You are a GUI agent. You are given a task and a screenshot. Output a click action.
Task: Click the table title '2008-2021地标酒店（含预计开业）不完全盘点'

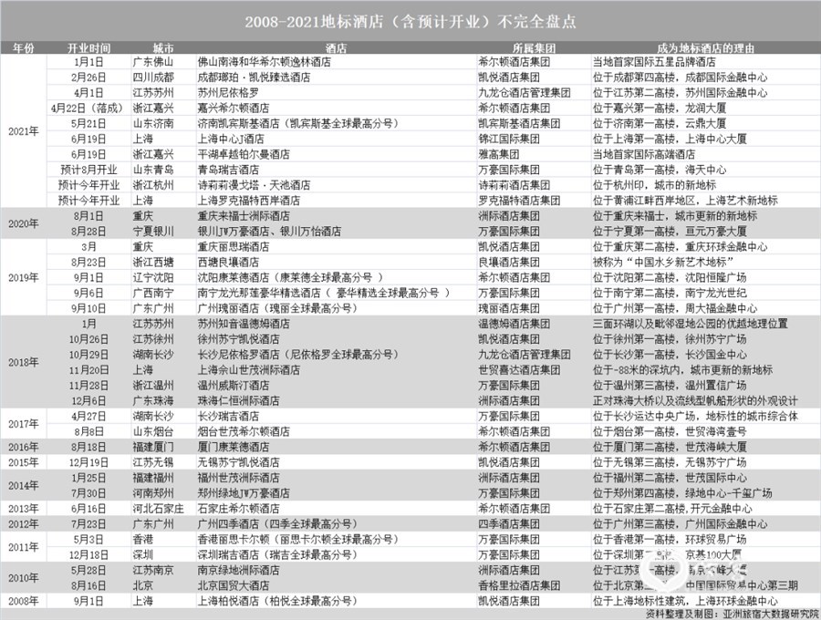click(410, 22)
